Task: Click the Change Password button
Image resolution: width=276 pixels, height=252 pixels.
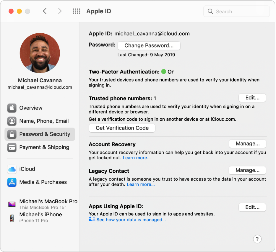Action: point(149,45)
